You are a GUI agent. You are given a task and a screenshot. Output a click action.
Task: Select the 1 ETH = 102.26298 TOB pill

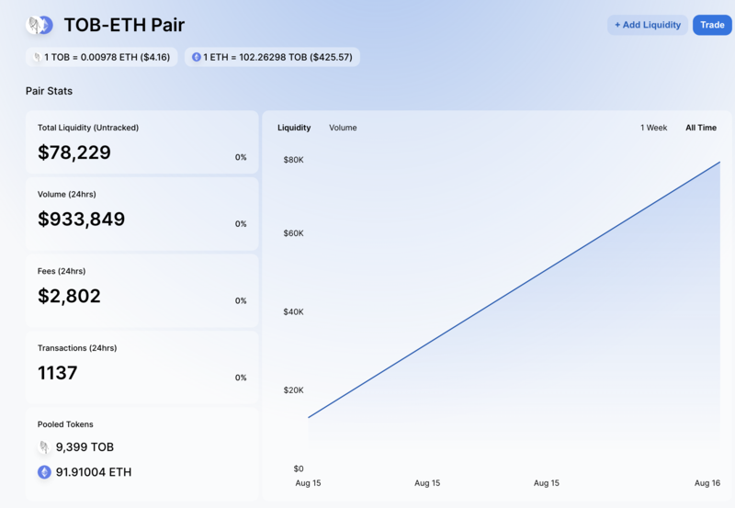pyautogui.click(x=272, y=57)
